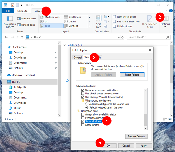Image resolution: width=175 pixels, height=152 pixels.
Task: Toggle the Details pane
Action: pos(26,25)
